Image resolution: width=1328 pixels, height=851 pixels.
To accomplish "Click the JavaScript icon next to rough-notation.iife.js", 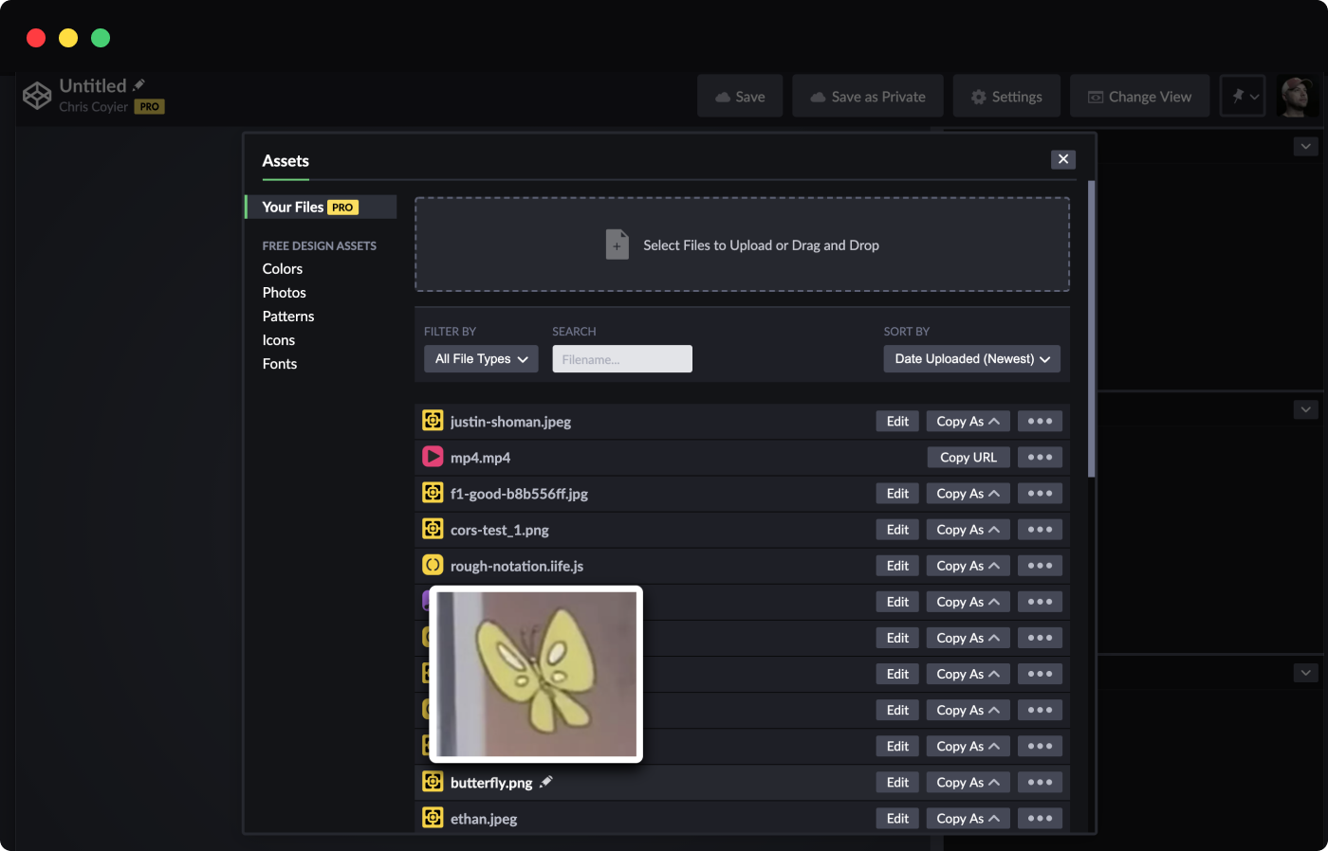I will [433, 564].
